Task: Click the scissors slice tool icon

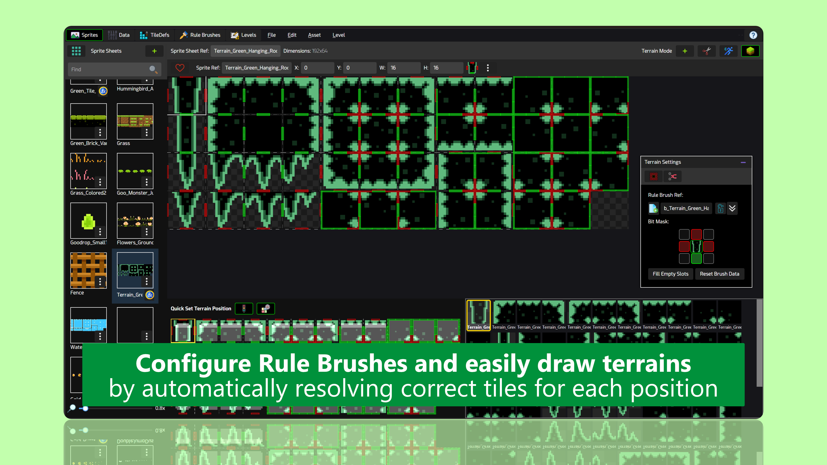Action: click(x=706, y=51)
